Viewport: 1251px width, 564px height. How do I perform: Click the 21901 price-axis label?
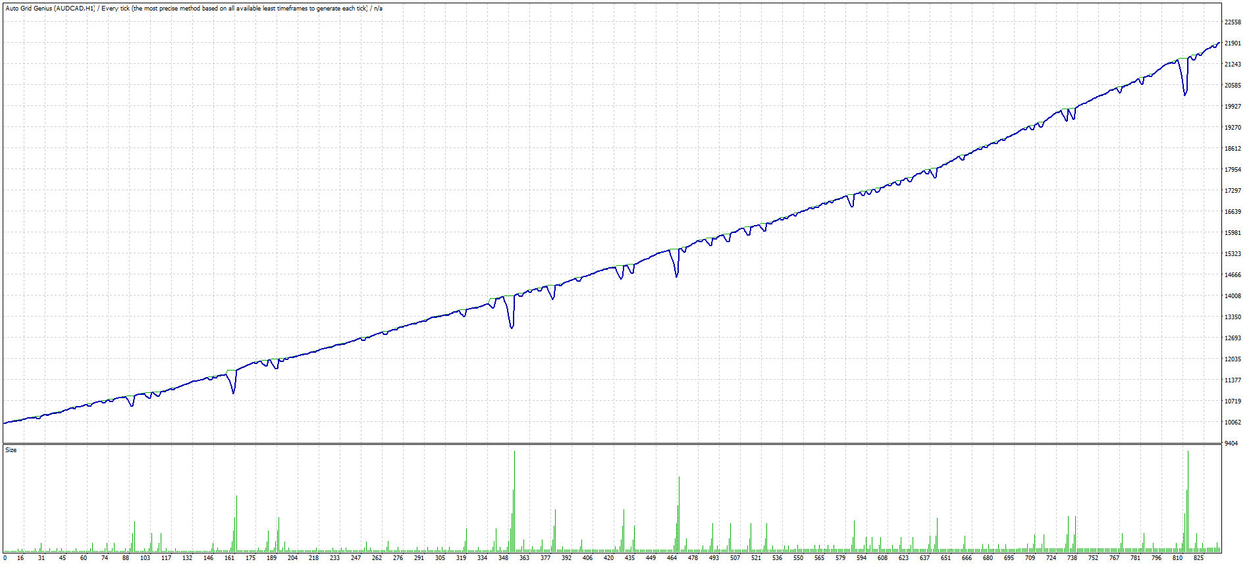coord(1233,43)
